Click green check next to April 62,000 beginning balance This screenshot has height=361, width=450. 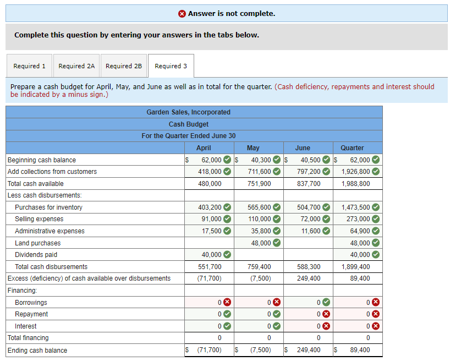click(x=227, y=160)
